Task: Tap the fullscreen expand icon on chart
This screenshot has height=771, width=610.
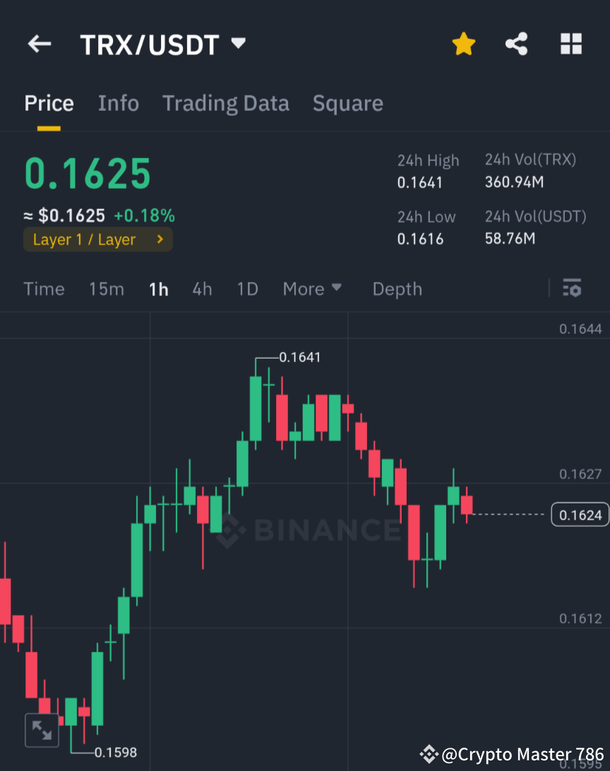Action: [x=42, y=730]
